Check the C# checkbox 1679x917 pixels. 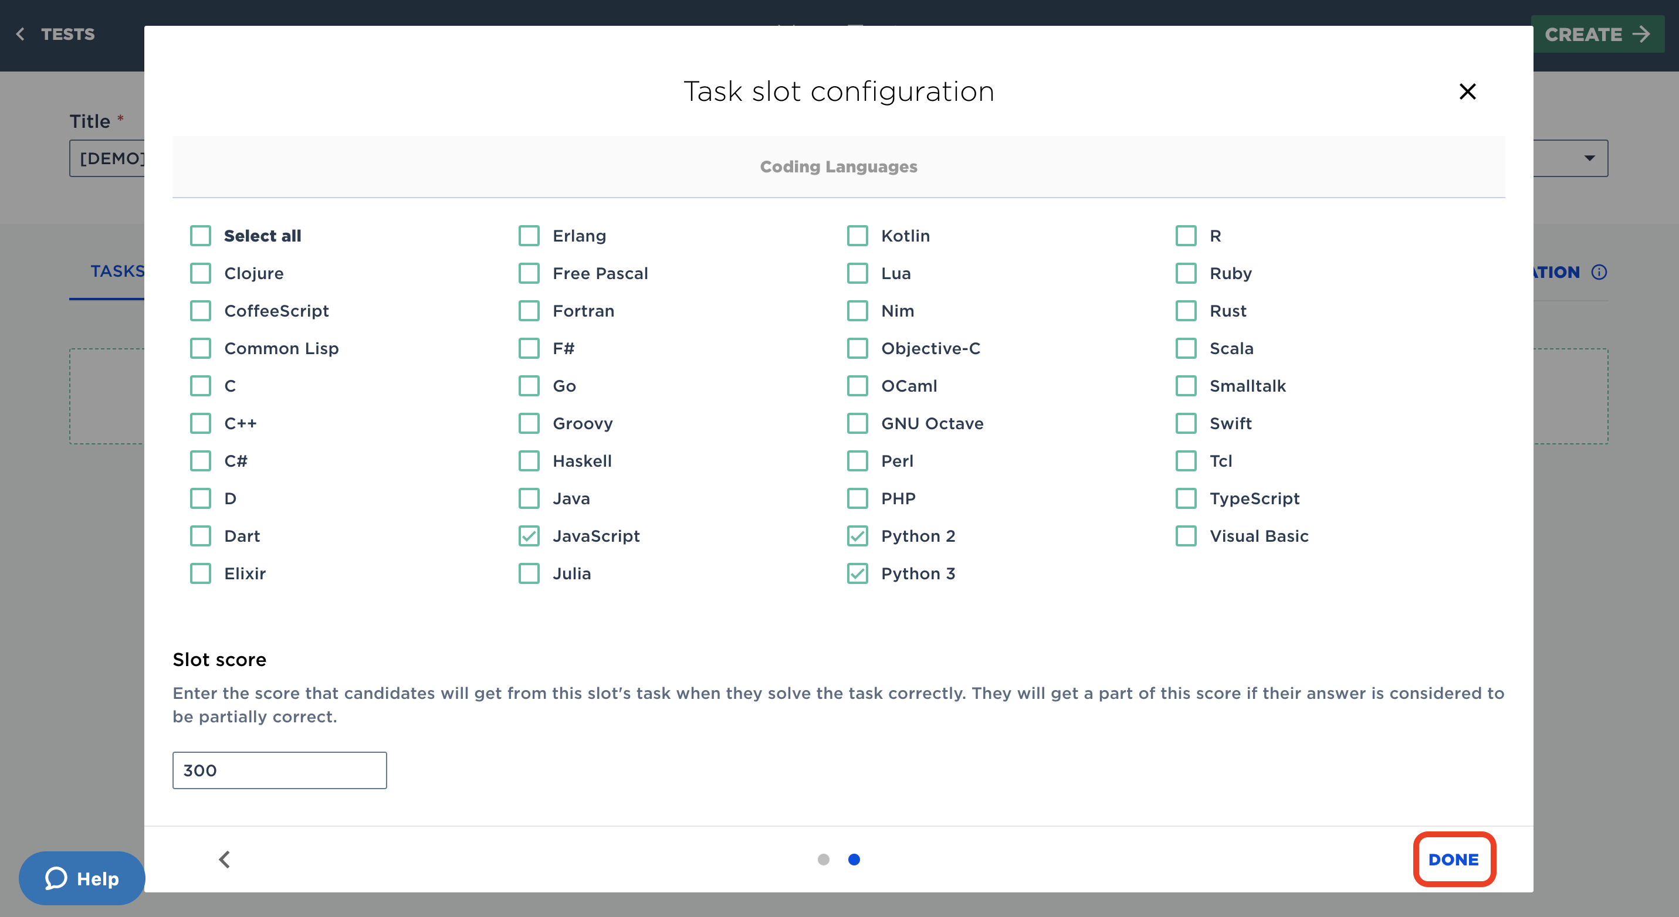(201, 460)
